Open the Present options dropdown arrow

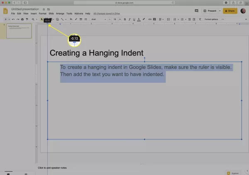click(x=220, y=11)
